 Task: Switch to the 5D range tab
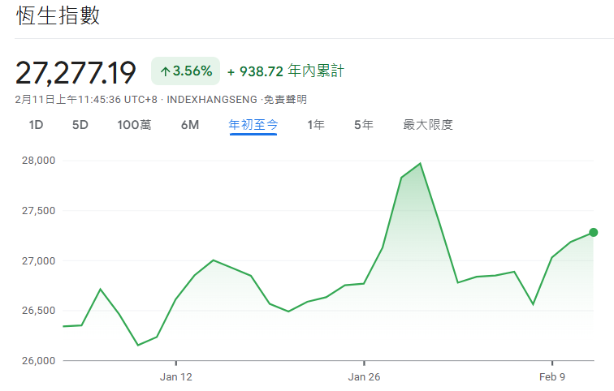pos(80,125)
